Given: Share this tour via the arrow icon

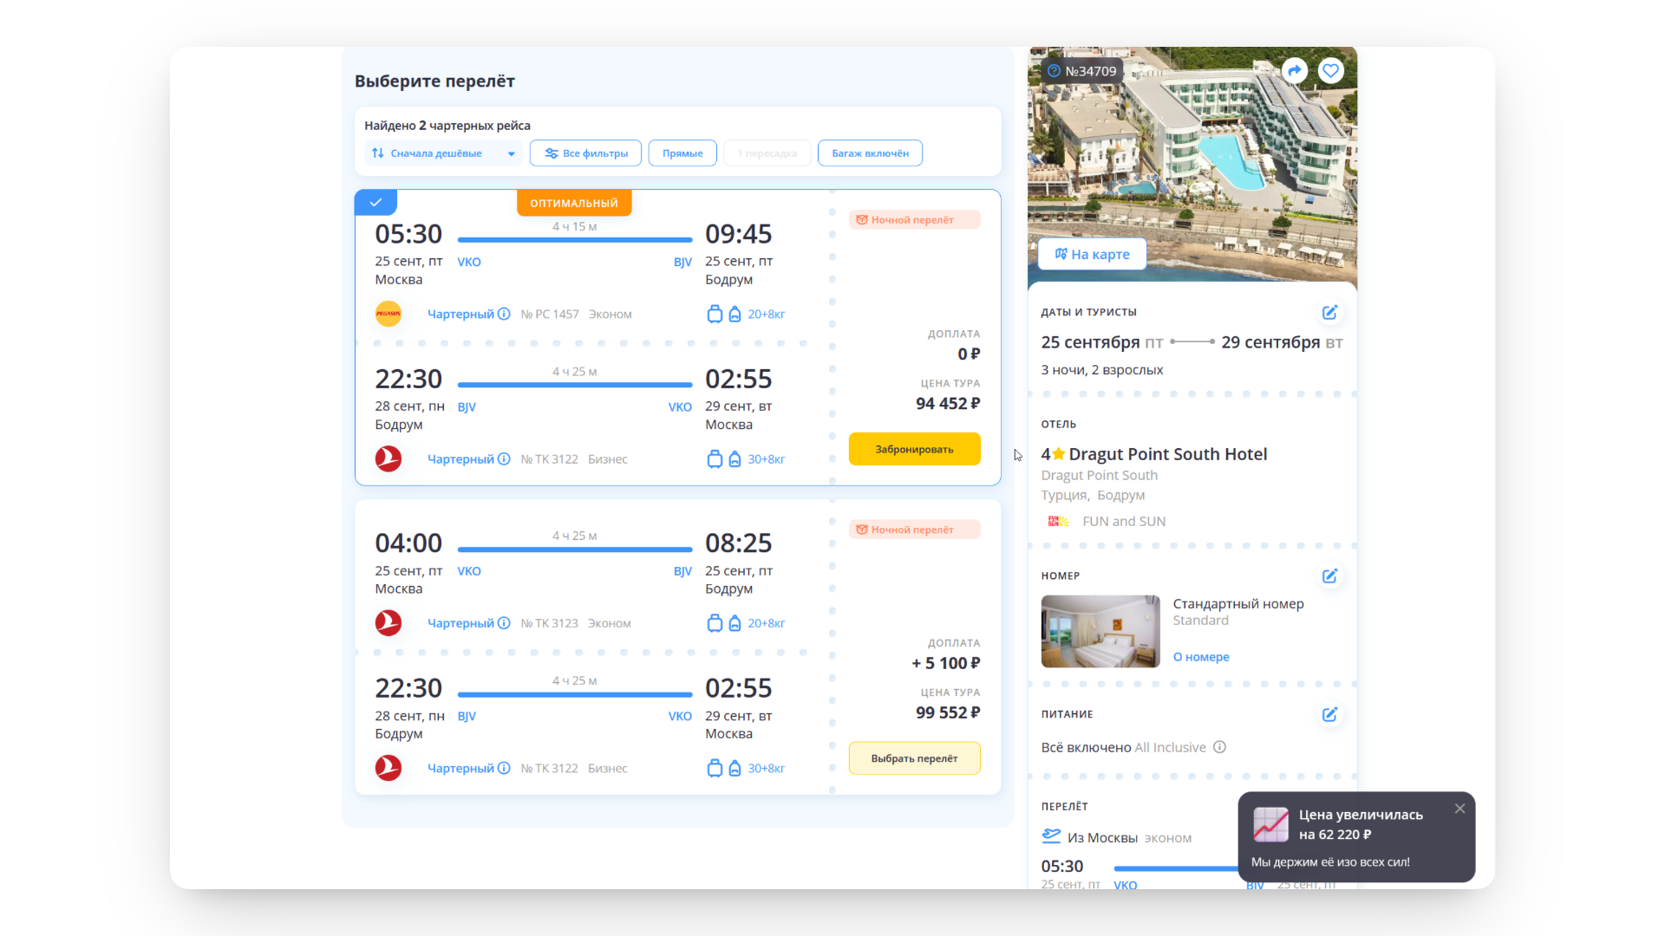Looking at the screenshot, I should click(1295, 71).
